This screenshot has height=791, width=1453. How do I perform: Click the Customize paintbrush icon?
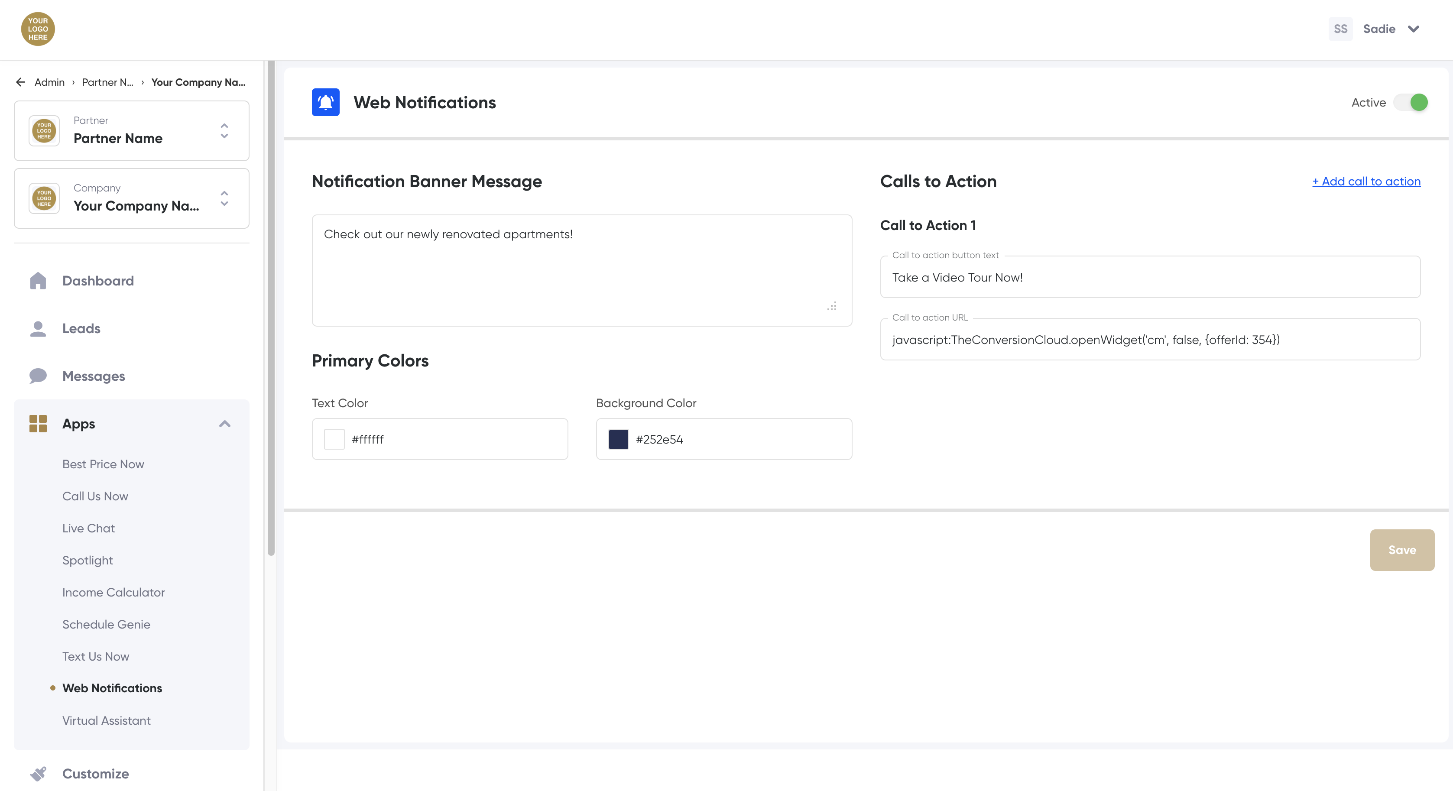tap(38, 774)
